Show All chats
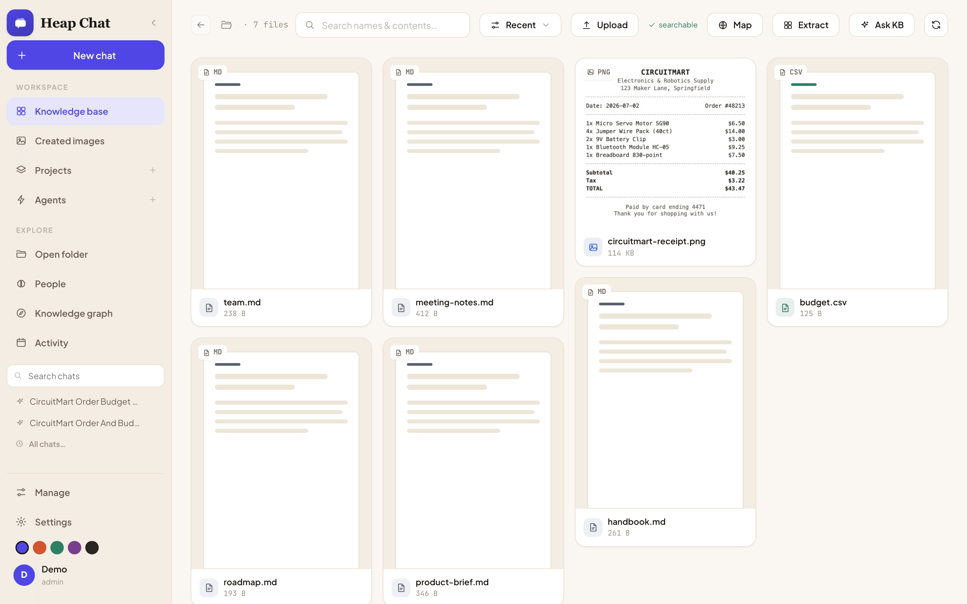Screen dimensions: 967x604 (47, 444)
